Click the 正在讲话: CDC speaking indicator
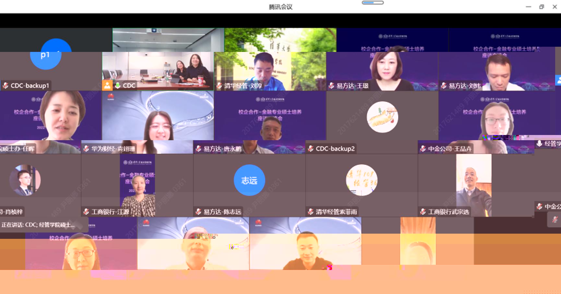561x294 pixels. pyautogui.click(x=38, y=225)
